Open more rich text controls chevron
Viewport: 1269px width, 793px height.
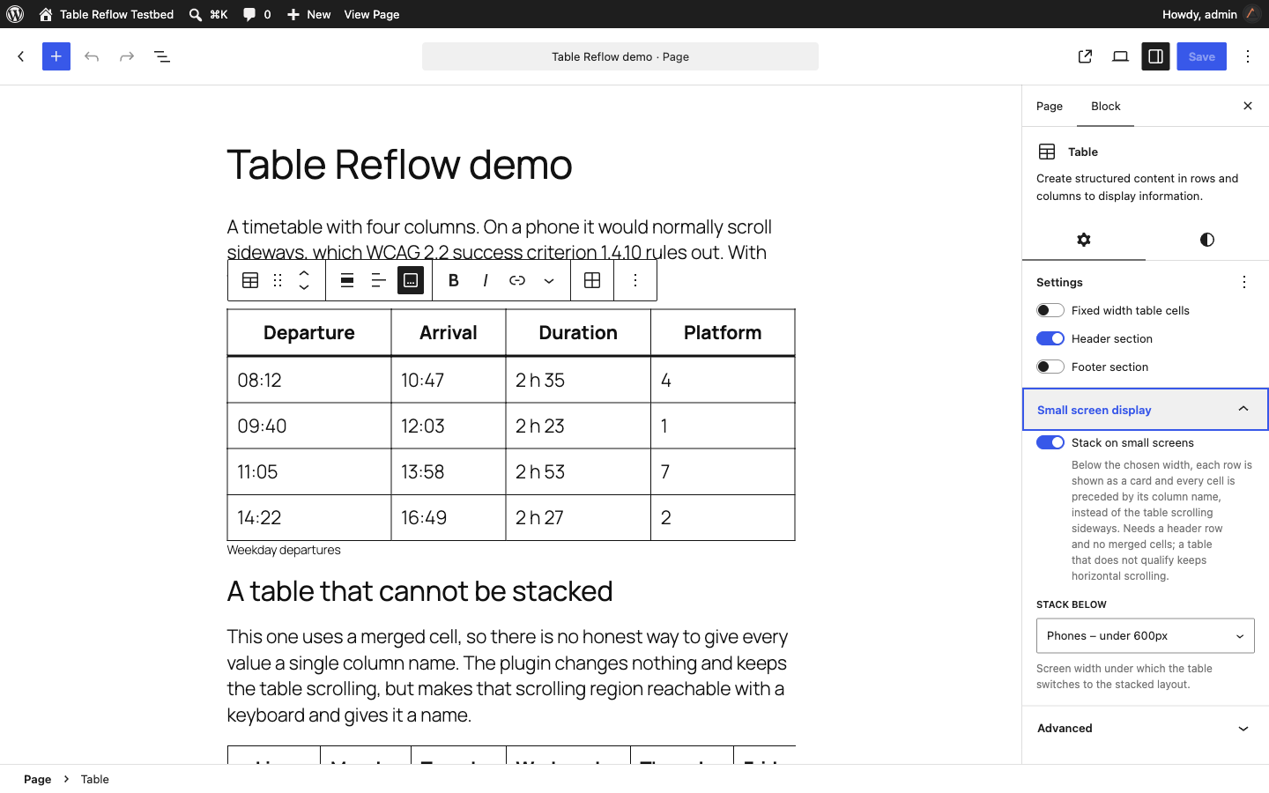tap(549, 280)
